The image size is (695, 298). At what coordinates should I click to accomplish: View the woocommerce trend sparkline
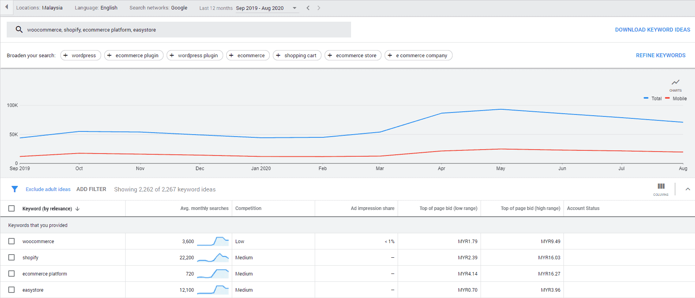tap(213, 241)
